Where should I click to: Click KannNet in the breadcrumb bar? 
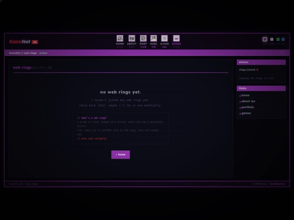(15, 53)
